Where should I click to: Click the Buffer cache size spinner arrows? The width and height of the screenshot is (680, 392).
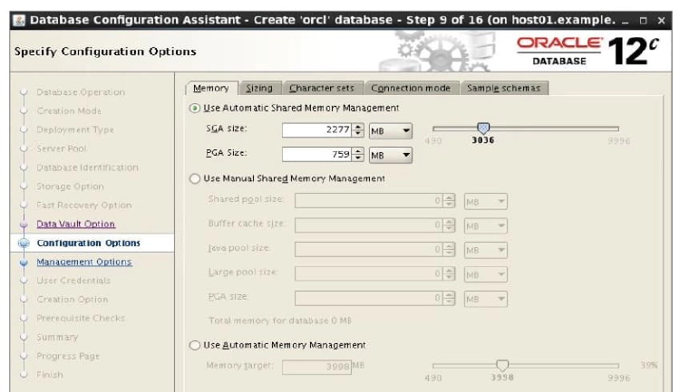450,225
